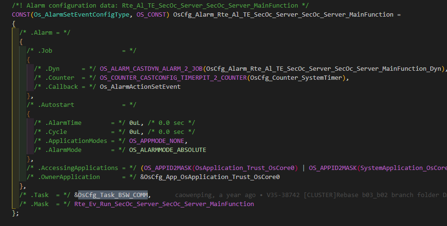Viewport: 447px width, 226px height.
Task: Click the OsCfg_Alarm_Rte_Al_TE variable name in declaration
Action: [x=285, y=15]
